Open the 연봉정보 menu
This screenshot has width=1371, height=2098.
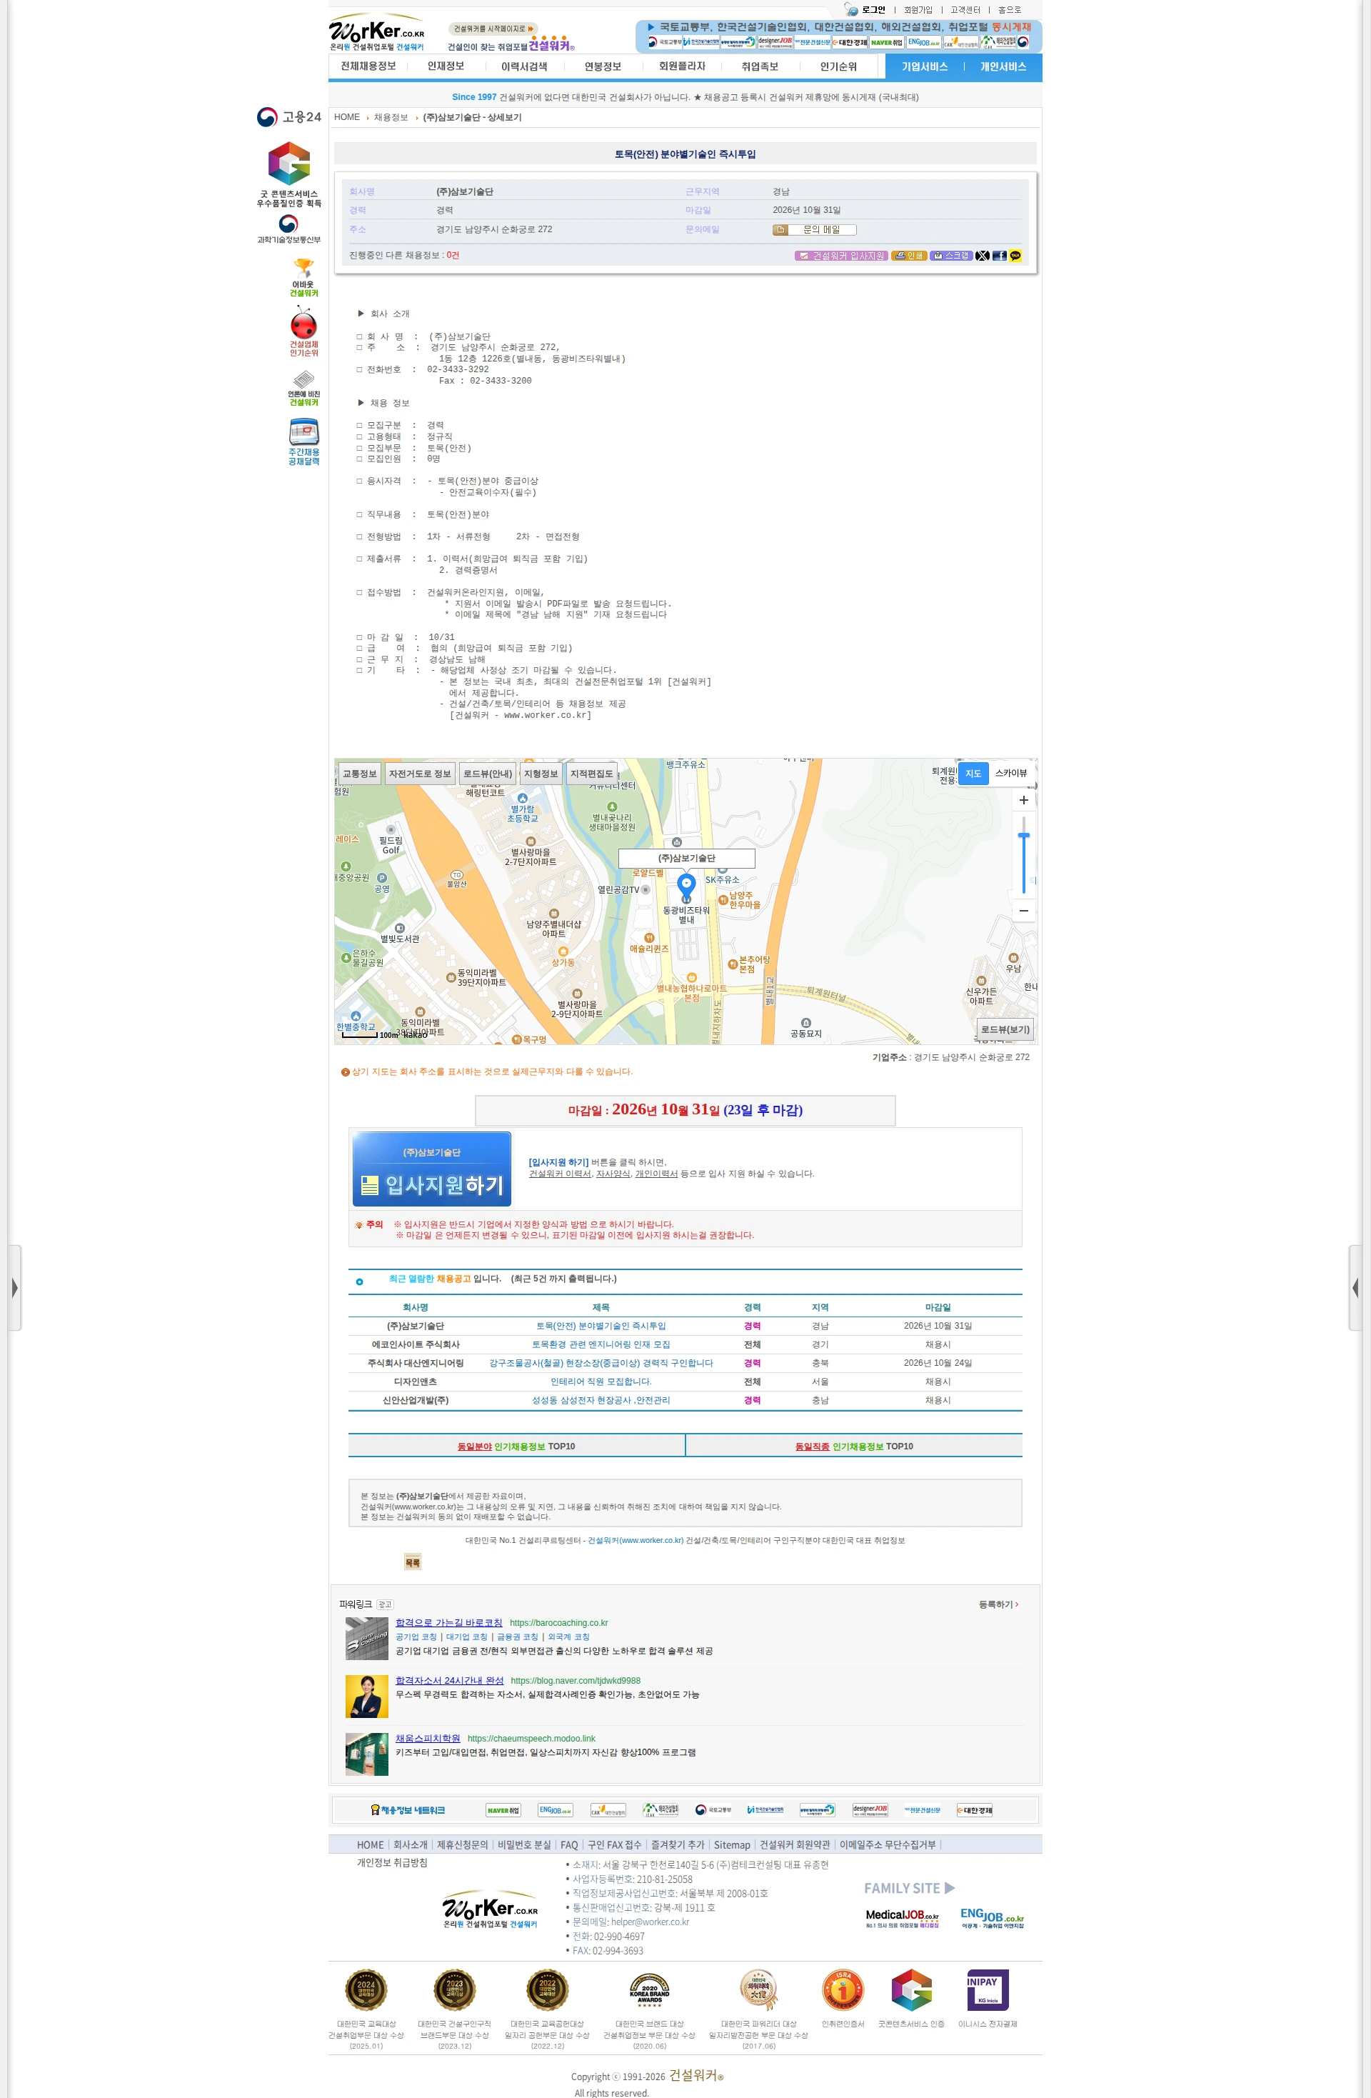[x=603, y=66]
